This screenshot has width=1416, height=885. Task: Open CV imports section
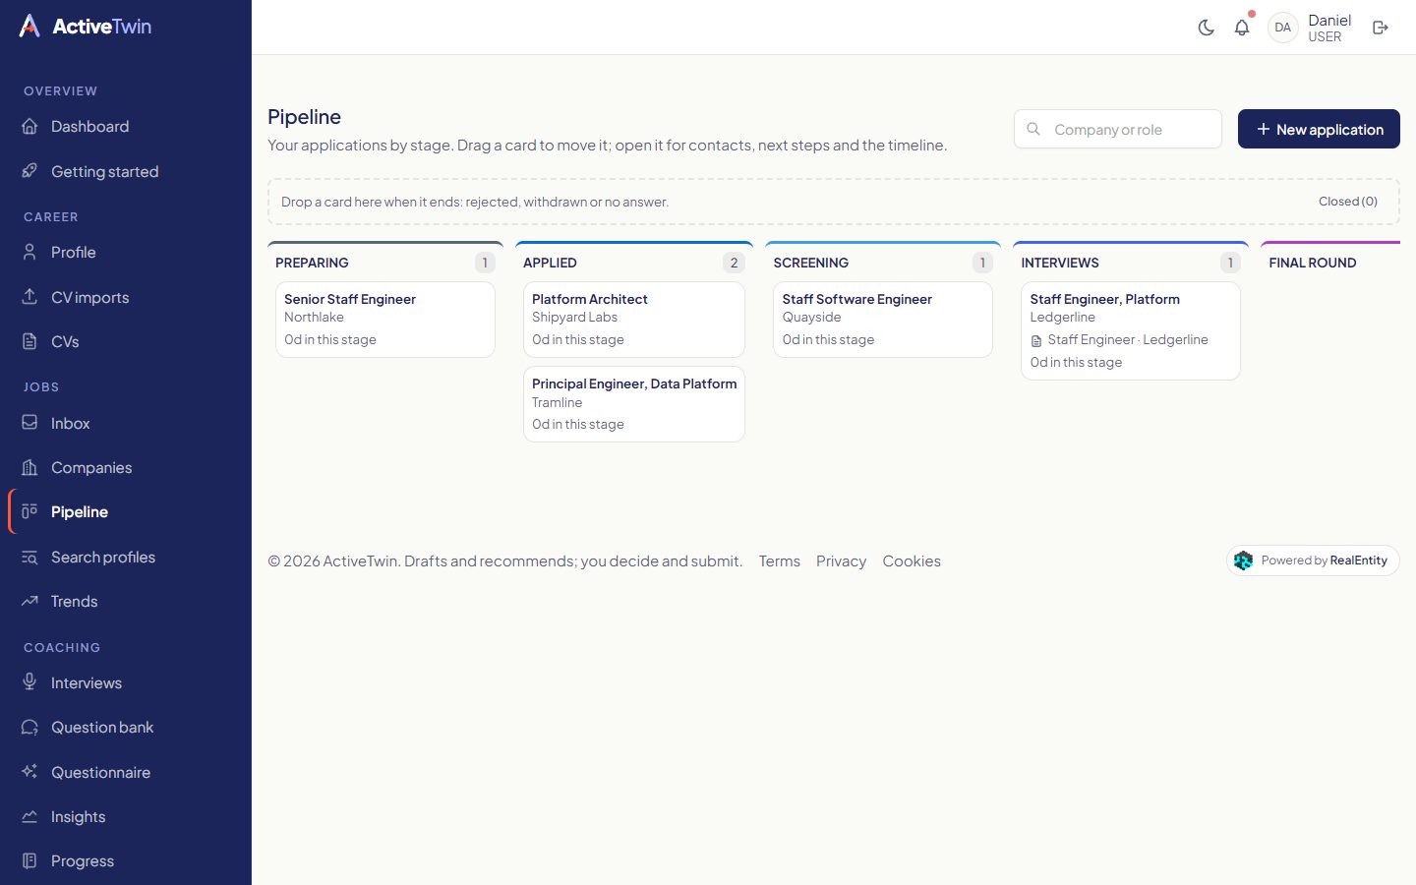pos(126,297)
